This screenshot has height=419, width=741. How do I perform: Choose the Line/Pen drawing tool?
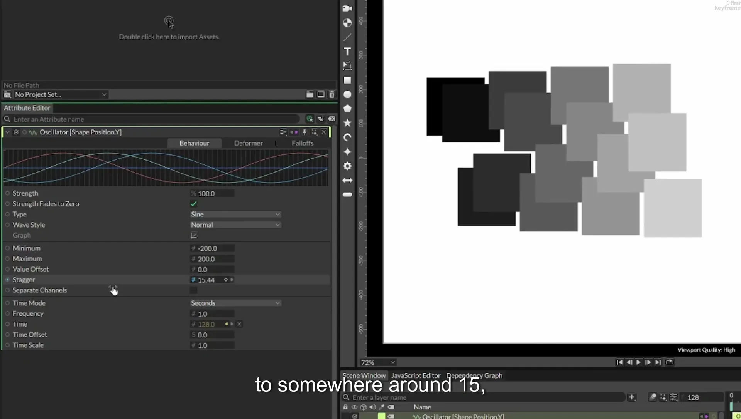347,37
